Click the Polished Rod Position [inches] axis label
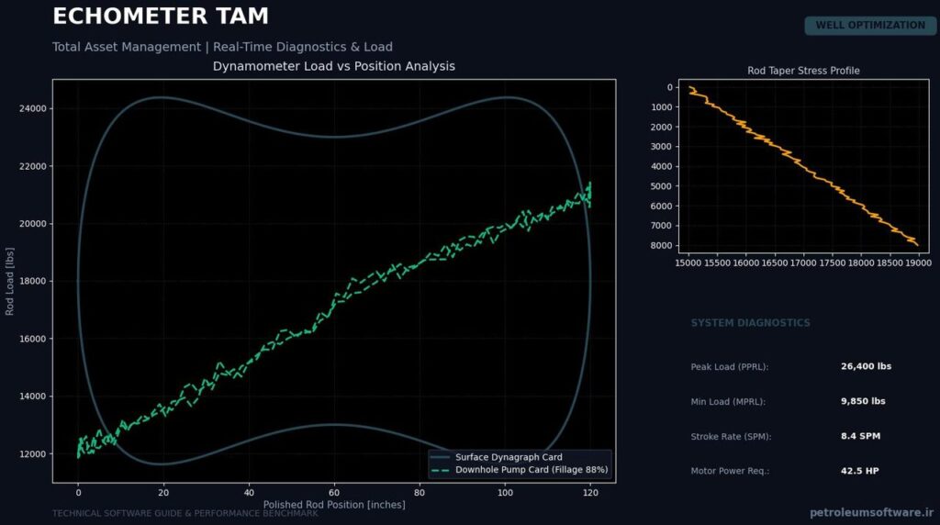Image resolution: width=940 pixels, height=525 pixels. (x=334, y=505)
